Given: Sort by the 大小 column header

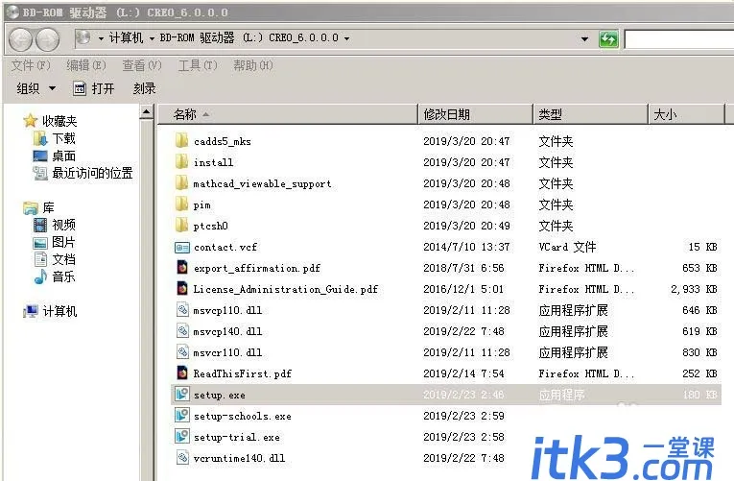Looking at the screenshot, I should [x=686, y=114].
